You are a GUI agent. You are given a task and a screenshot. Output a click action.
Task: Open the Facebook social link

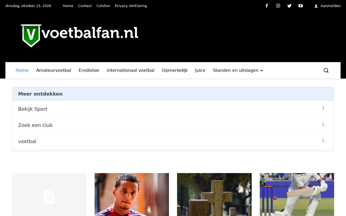pyautogui.click(x=267, y=6)
